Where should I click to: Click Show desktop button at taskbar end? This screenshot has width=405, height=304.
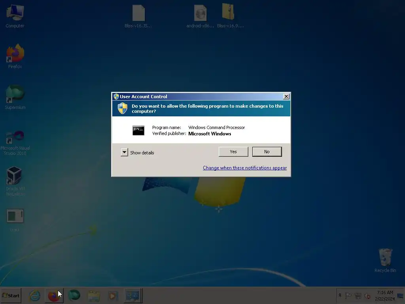401,295
